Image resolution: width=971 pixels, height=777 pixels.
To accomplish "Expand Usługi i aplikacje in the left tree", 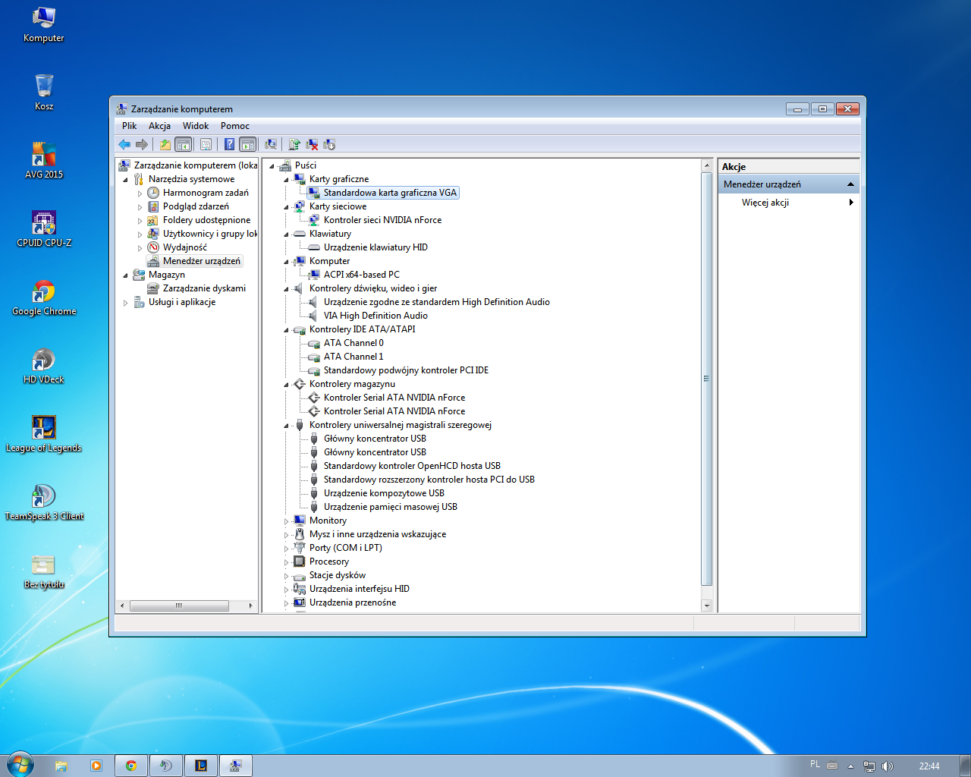I will click(126, 303).
